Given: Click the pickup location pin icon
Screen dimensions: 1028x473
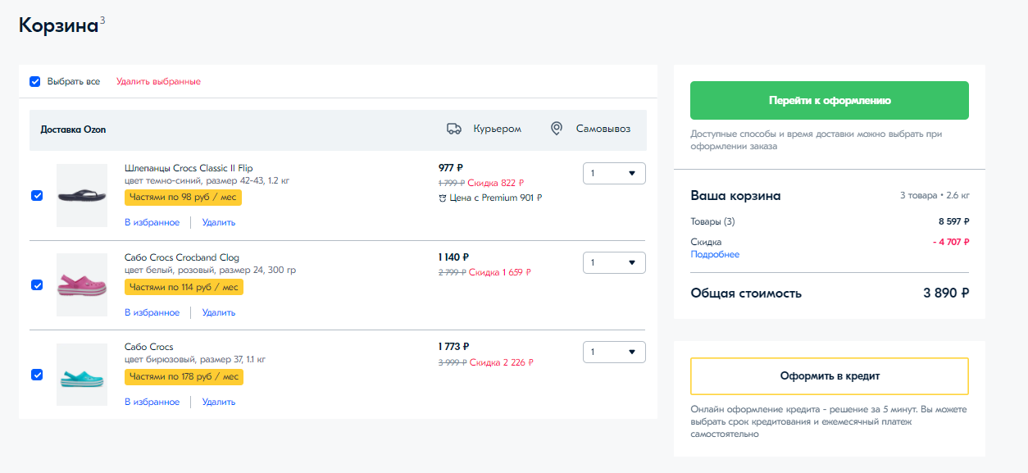Looking at the screenshot, I should (557, 129).
